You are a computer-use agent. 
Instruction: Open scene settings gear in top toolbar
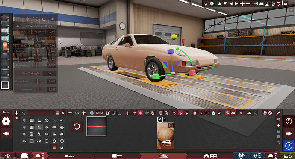(x=212, y=3)
